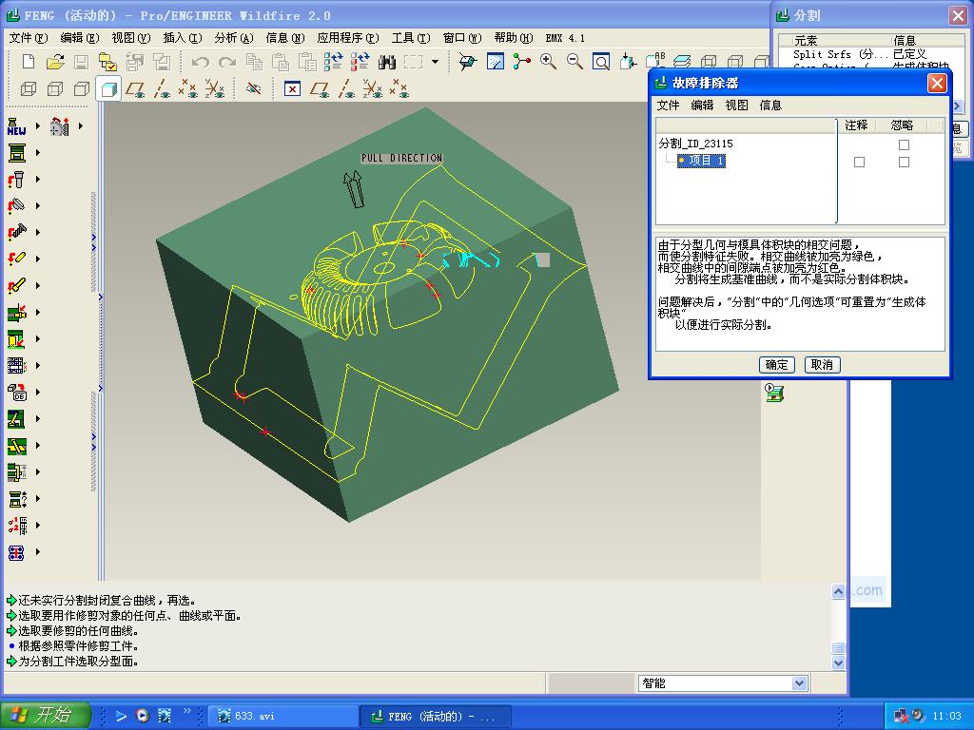Click the Zoom In magnifier icon
974x730 pixels.
pos(548,62)
